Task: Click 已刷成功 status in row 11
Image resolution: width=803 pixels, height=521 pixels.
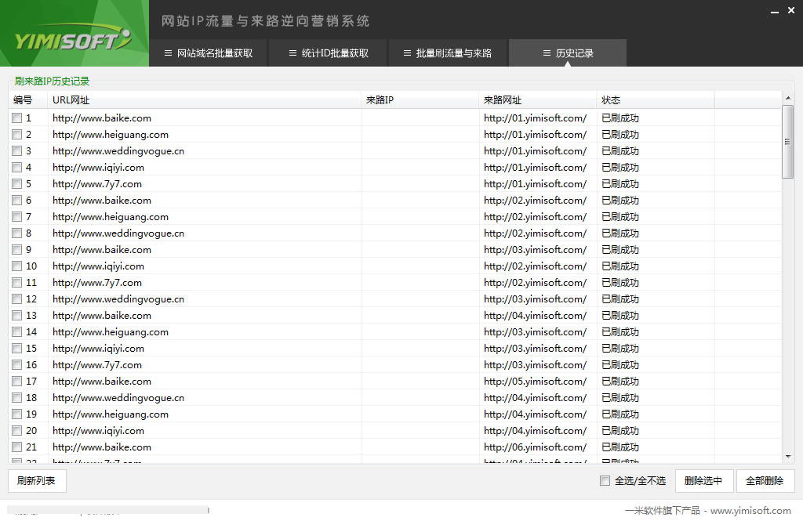Action: [x=620, y=283]
